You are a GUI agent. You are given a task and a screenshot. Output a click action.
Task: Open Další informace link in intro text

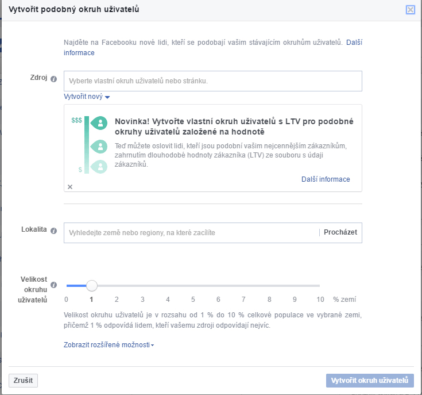click(x=354, y=43)
